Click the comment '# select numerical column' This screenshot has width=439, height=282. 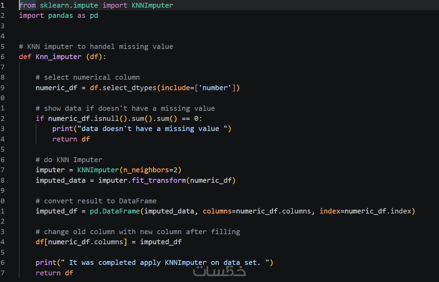click(x=87, y=77)
